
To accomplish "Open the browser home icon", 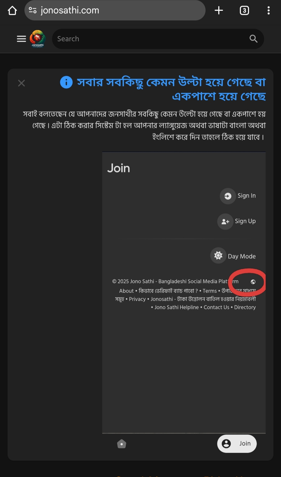I will pyautogui.click(x=12, y=10).
